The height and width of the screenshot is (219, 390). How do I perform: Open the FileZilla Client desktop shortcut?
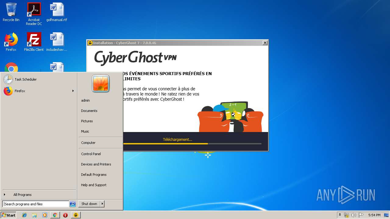tap(34, 42)
